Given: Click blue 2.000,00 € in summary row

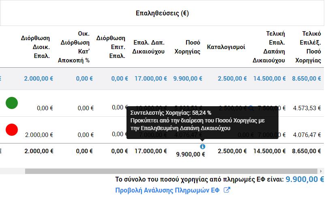Looking at the screenshot, I should pos(39,79).
